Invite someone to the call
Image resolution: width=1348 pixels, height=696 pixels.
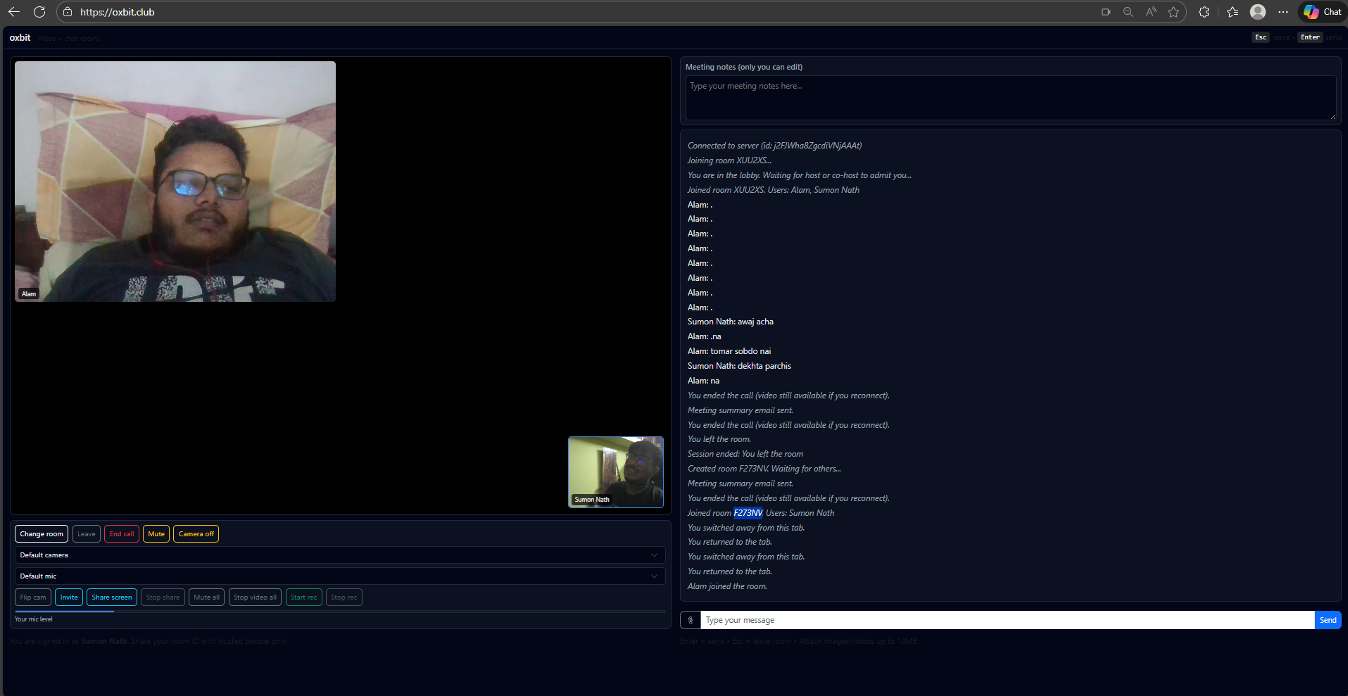click(x=68, y=597)
